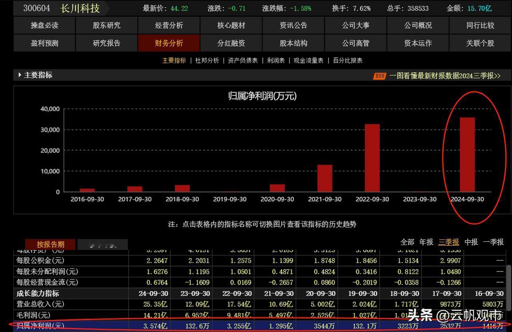The width and height of the screenshot is (512, 332).
Task: Click the 2016-09-30 bar in the chart
Action: pos(87,190)
